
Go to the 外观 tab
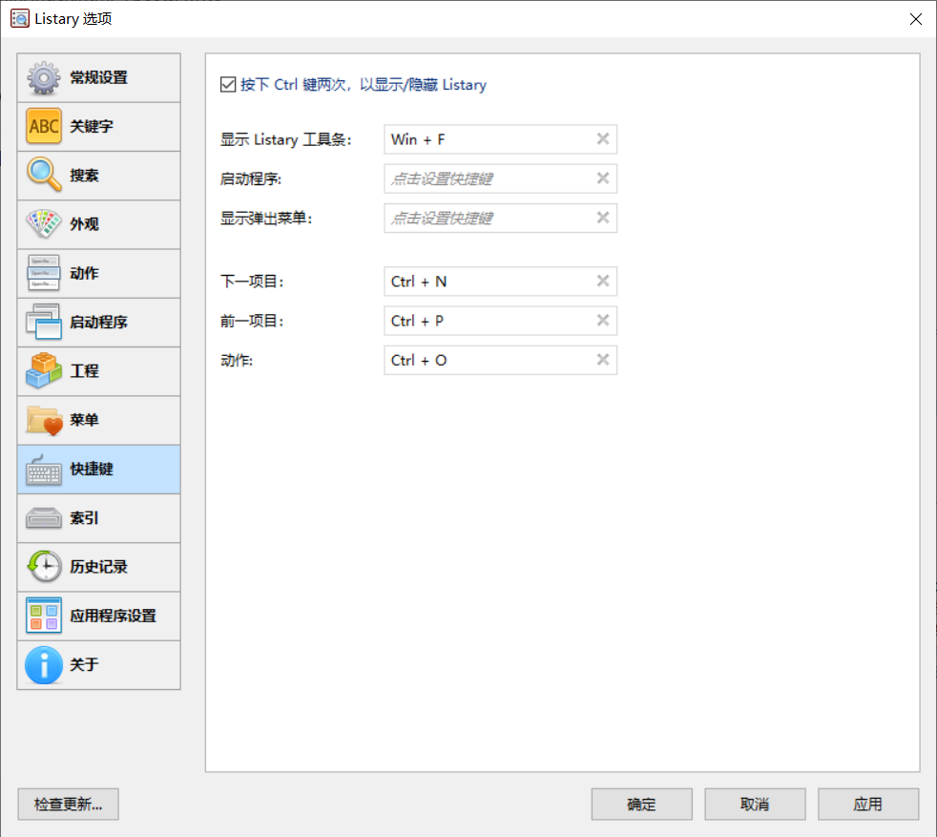[x=98, y=225]
